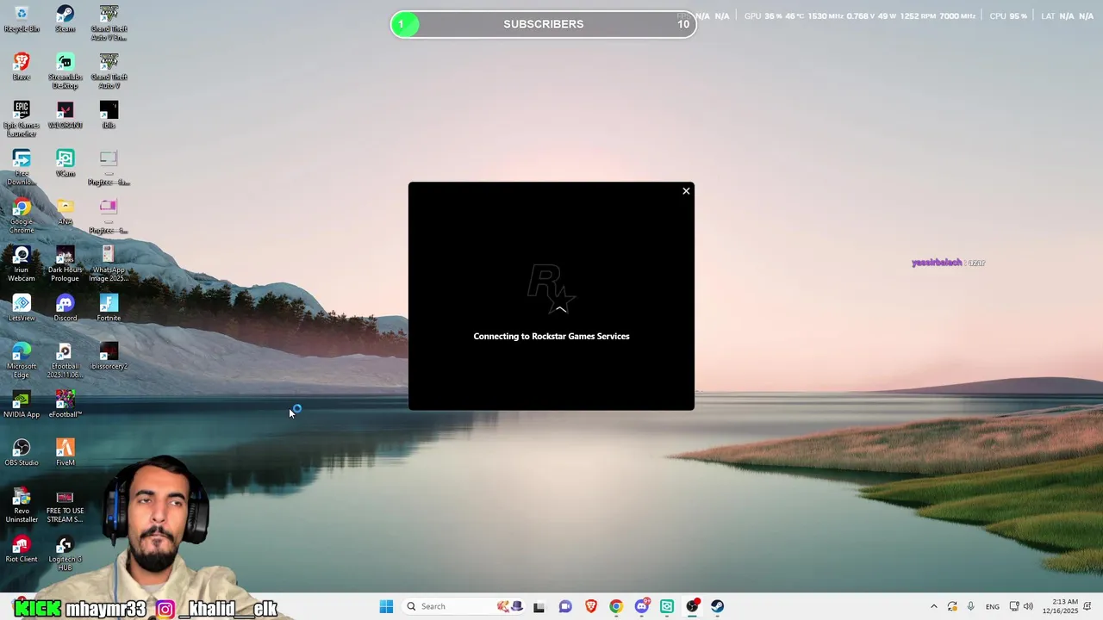Screen dimensions: 1103x620
Task: Open Steam from the taskbar
Action: point(718,606)
